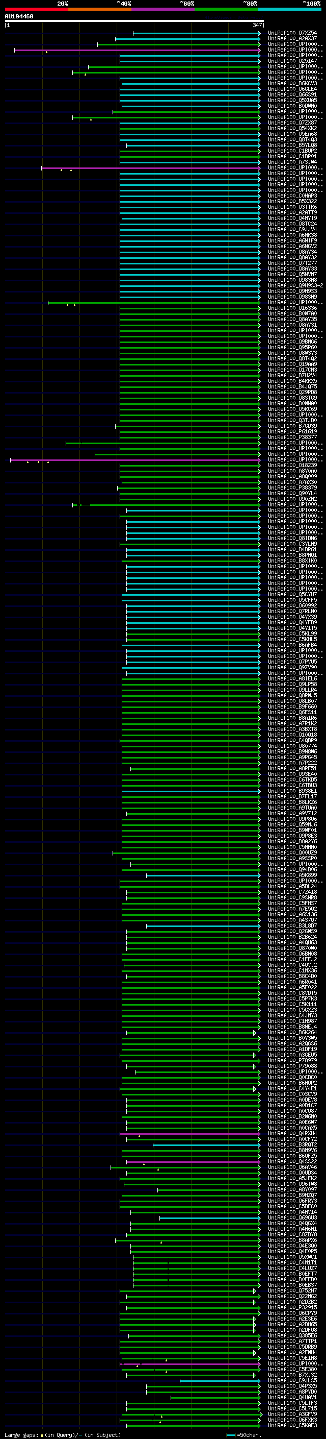Click the white query sequence bar

coord(134,21)
